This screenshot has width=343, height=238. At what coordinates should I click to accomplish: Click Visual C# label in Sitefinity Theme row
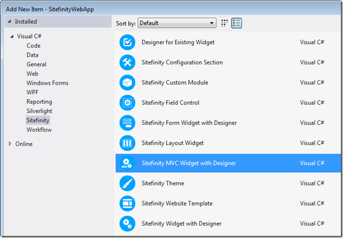point(312,183)
